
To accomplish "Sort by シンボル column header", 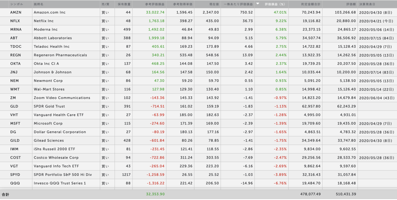I will pyautogui.click(x=16, y=4).
